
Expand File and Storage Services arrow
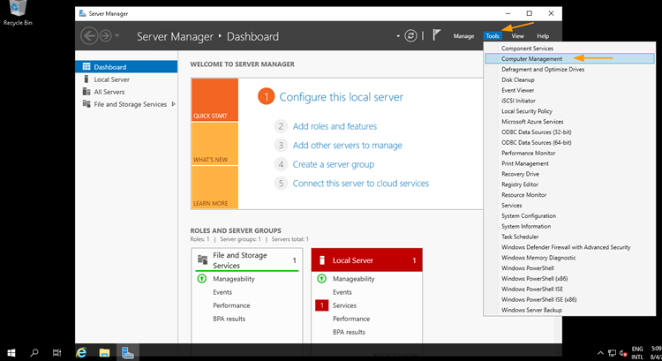point(173,104)
